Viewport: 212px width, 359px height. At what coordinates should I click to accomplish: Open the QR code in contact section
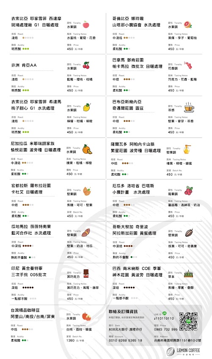[x=188, y=322]
